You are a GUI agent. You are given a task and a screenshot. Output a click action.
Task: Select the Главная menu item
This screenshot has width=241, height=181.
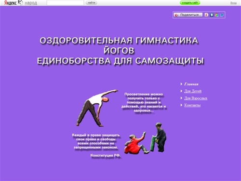tap(191, 84)
